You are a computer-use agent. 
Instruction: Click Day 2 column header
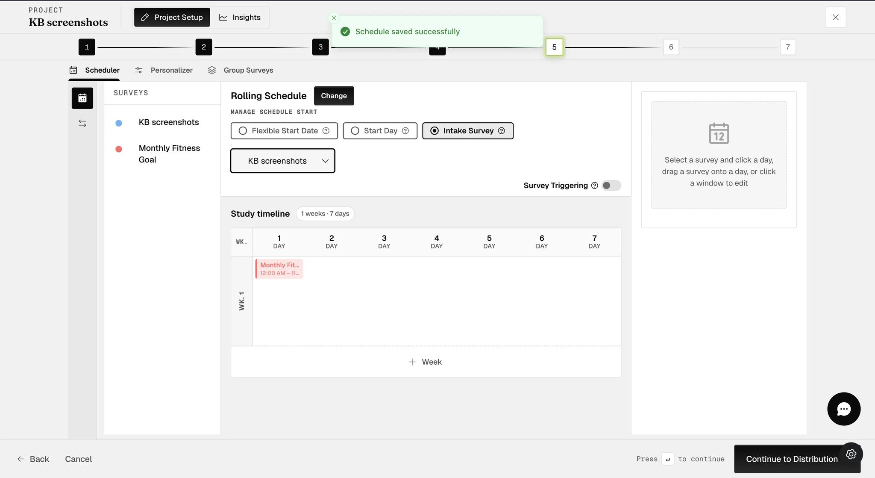[332, 242]
